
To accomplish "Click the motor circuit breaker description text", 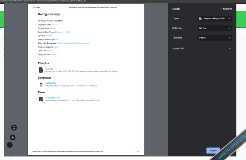I will (x=81, y=71).
